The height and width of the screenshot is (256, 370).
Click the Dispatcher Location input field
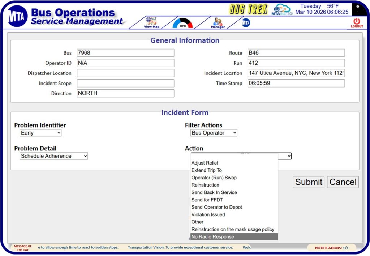[x=125, y=73]
